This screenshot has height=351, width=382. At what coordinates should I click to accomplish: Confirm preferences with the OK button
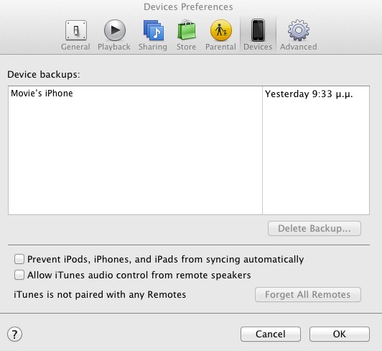coord(340,334)
